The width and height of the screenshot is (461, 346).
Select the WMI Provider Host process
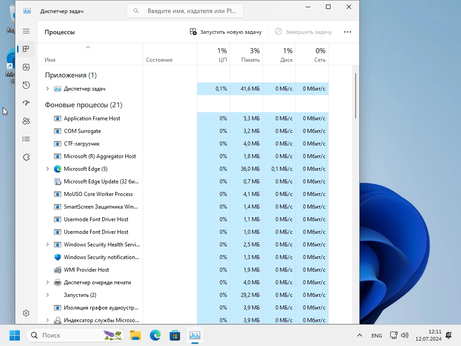86,270
